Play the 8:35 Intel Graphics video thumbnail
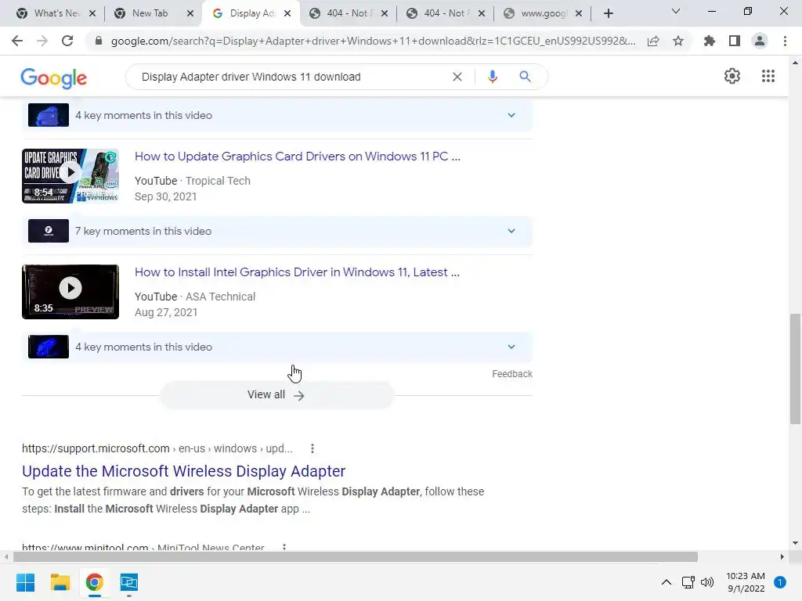Screen dimensions: 802x601 tap(70, 292)
